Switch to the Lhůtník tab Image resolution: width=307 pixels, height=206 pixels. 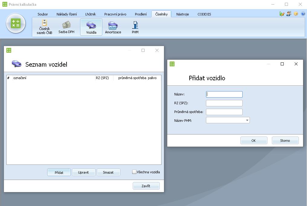pos(90,14)
